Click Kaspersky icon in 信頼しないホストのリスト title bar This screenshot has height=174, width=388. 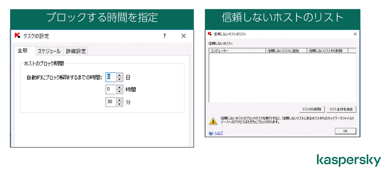(210, 34)
